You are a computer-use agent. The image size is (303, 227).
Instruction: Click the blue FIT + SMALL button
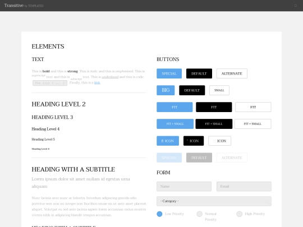(175, 124)
